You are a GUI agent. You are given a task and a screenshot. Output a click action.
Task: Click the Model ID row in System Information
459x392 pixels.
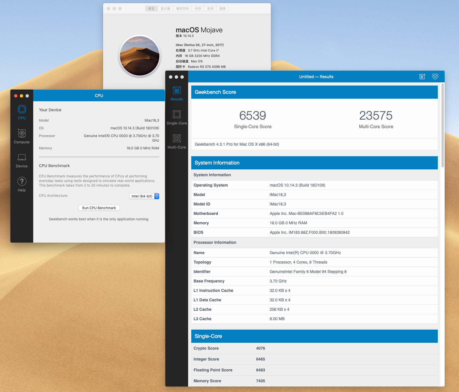coord(314,204)
